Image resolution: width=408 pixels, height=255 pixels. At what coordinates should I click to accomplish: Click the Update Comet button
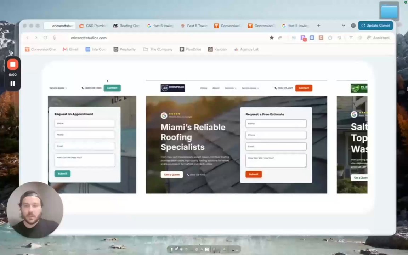[x=375, y=25]
